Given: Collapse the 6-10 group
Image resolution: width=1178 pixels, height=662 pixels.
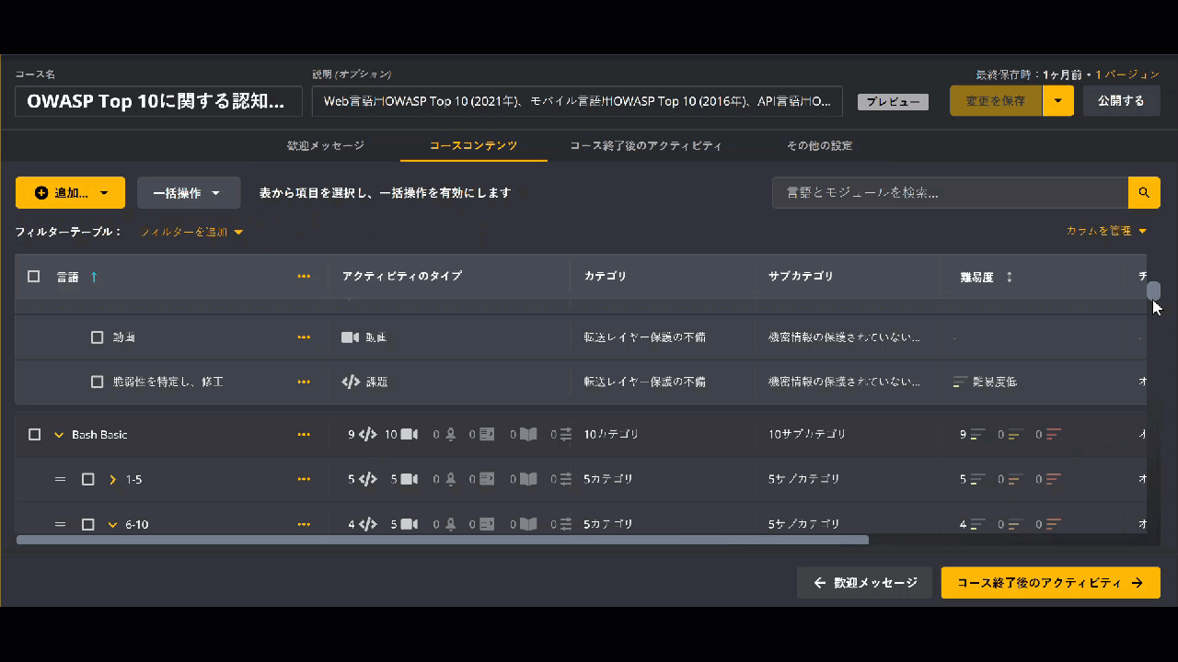Looking at the screenshot, I should coord(112,525).
